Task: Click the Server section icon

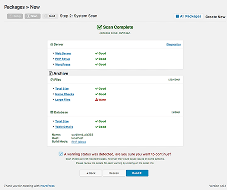Action: point(52,45)
